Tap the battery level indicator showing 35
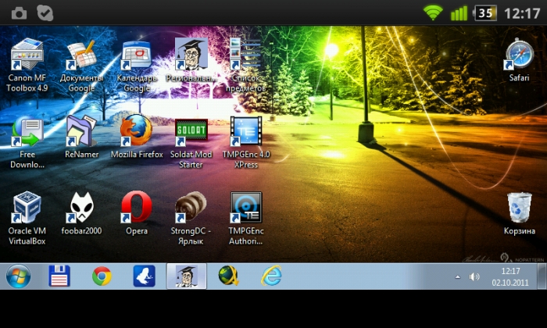547x328 pixels. click(485, 13)
